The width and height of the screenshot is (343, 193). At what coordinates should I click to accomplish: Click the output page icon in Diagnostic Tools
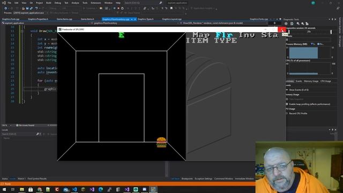(x=292, y=24)
